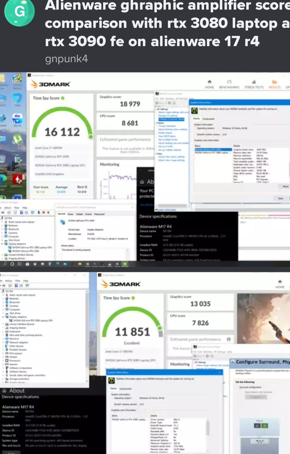
Task: Click the Cortana circle on the taskbar
Action: (x=12, y=264)
